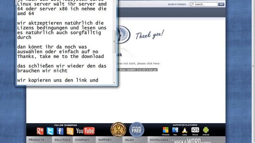This screenshot has height=143, width=255.
Task: Open TeamSpeak's YouTube channel
Action: [85, 131]
